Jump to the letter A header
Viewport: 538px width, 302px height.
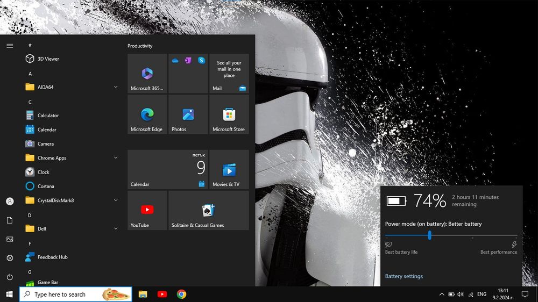pyautogui.click(x=30, y=74)
